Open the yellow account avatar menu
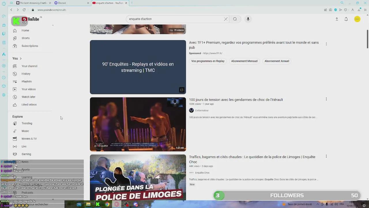This screenshot has width=369, height=208. pyautogui.click(x=357, y=19)
